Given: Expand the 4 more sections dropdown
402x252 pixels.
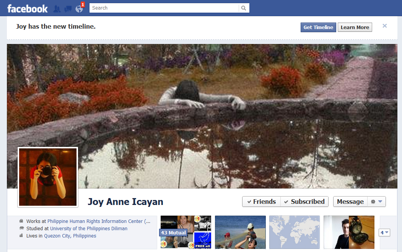Looking at the screenshot, I should [384, 232].
